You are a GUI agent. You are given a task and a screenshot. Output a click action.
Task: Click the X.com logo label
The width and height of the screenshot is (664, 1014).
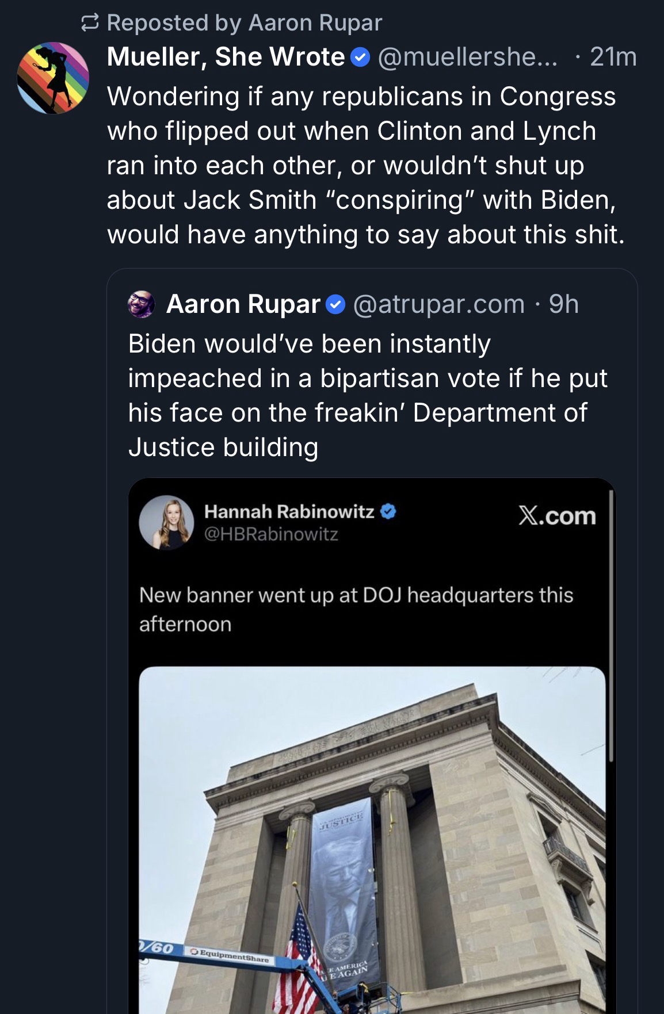tap(557, 515)
